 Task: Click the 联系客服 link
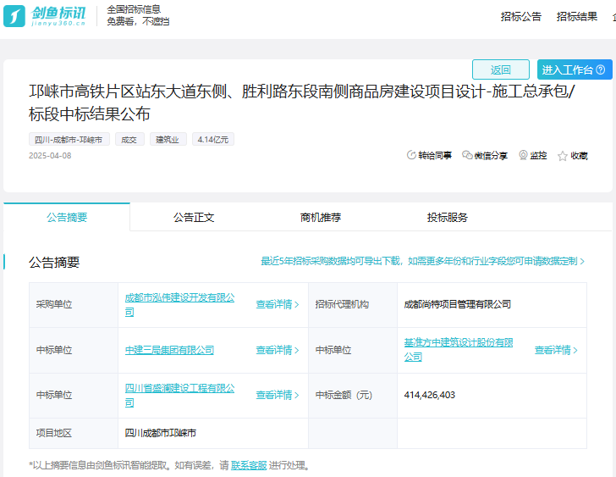249,465
